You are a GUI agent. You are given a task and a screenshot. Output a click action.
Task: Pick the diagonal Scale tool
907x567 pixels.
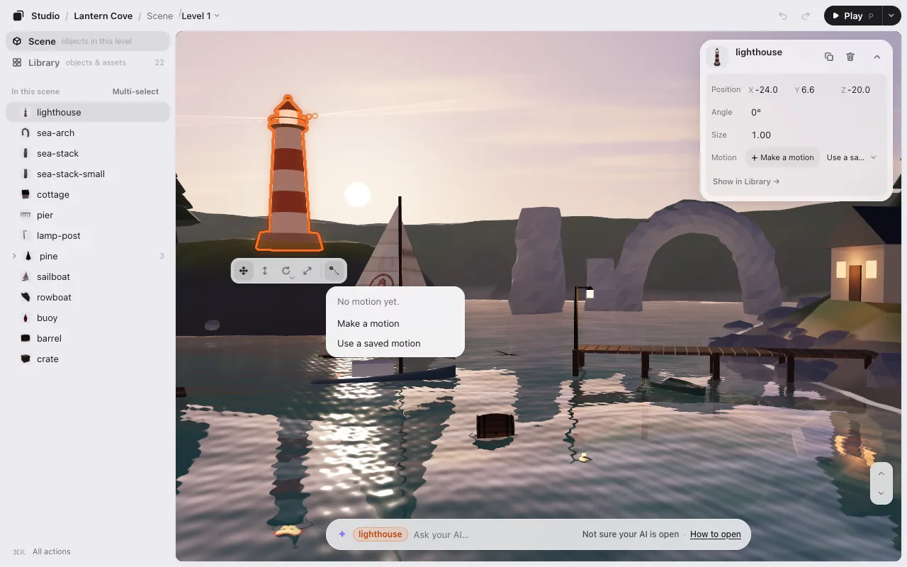pos(308,271)
